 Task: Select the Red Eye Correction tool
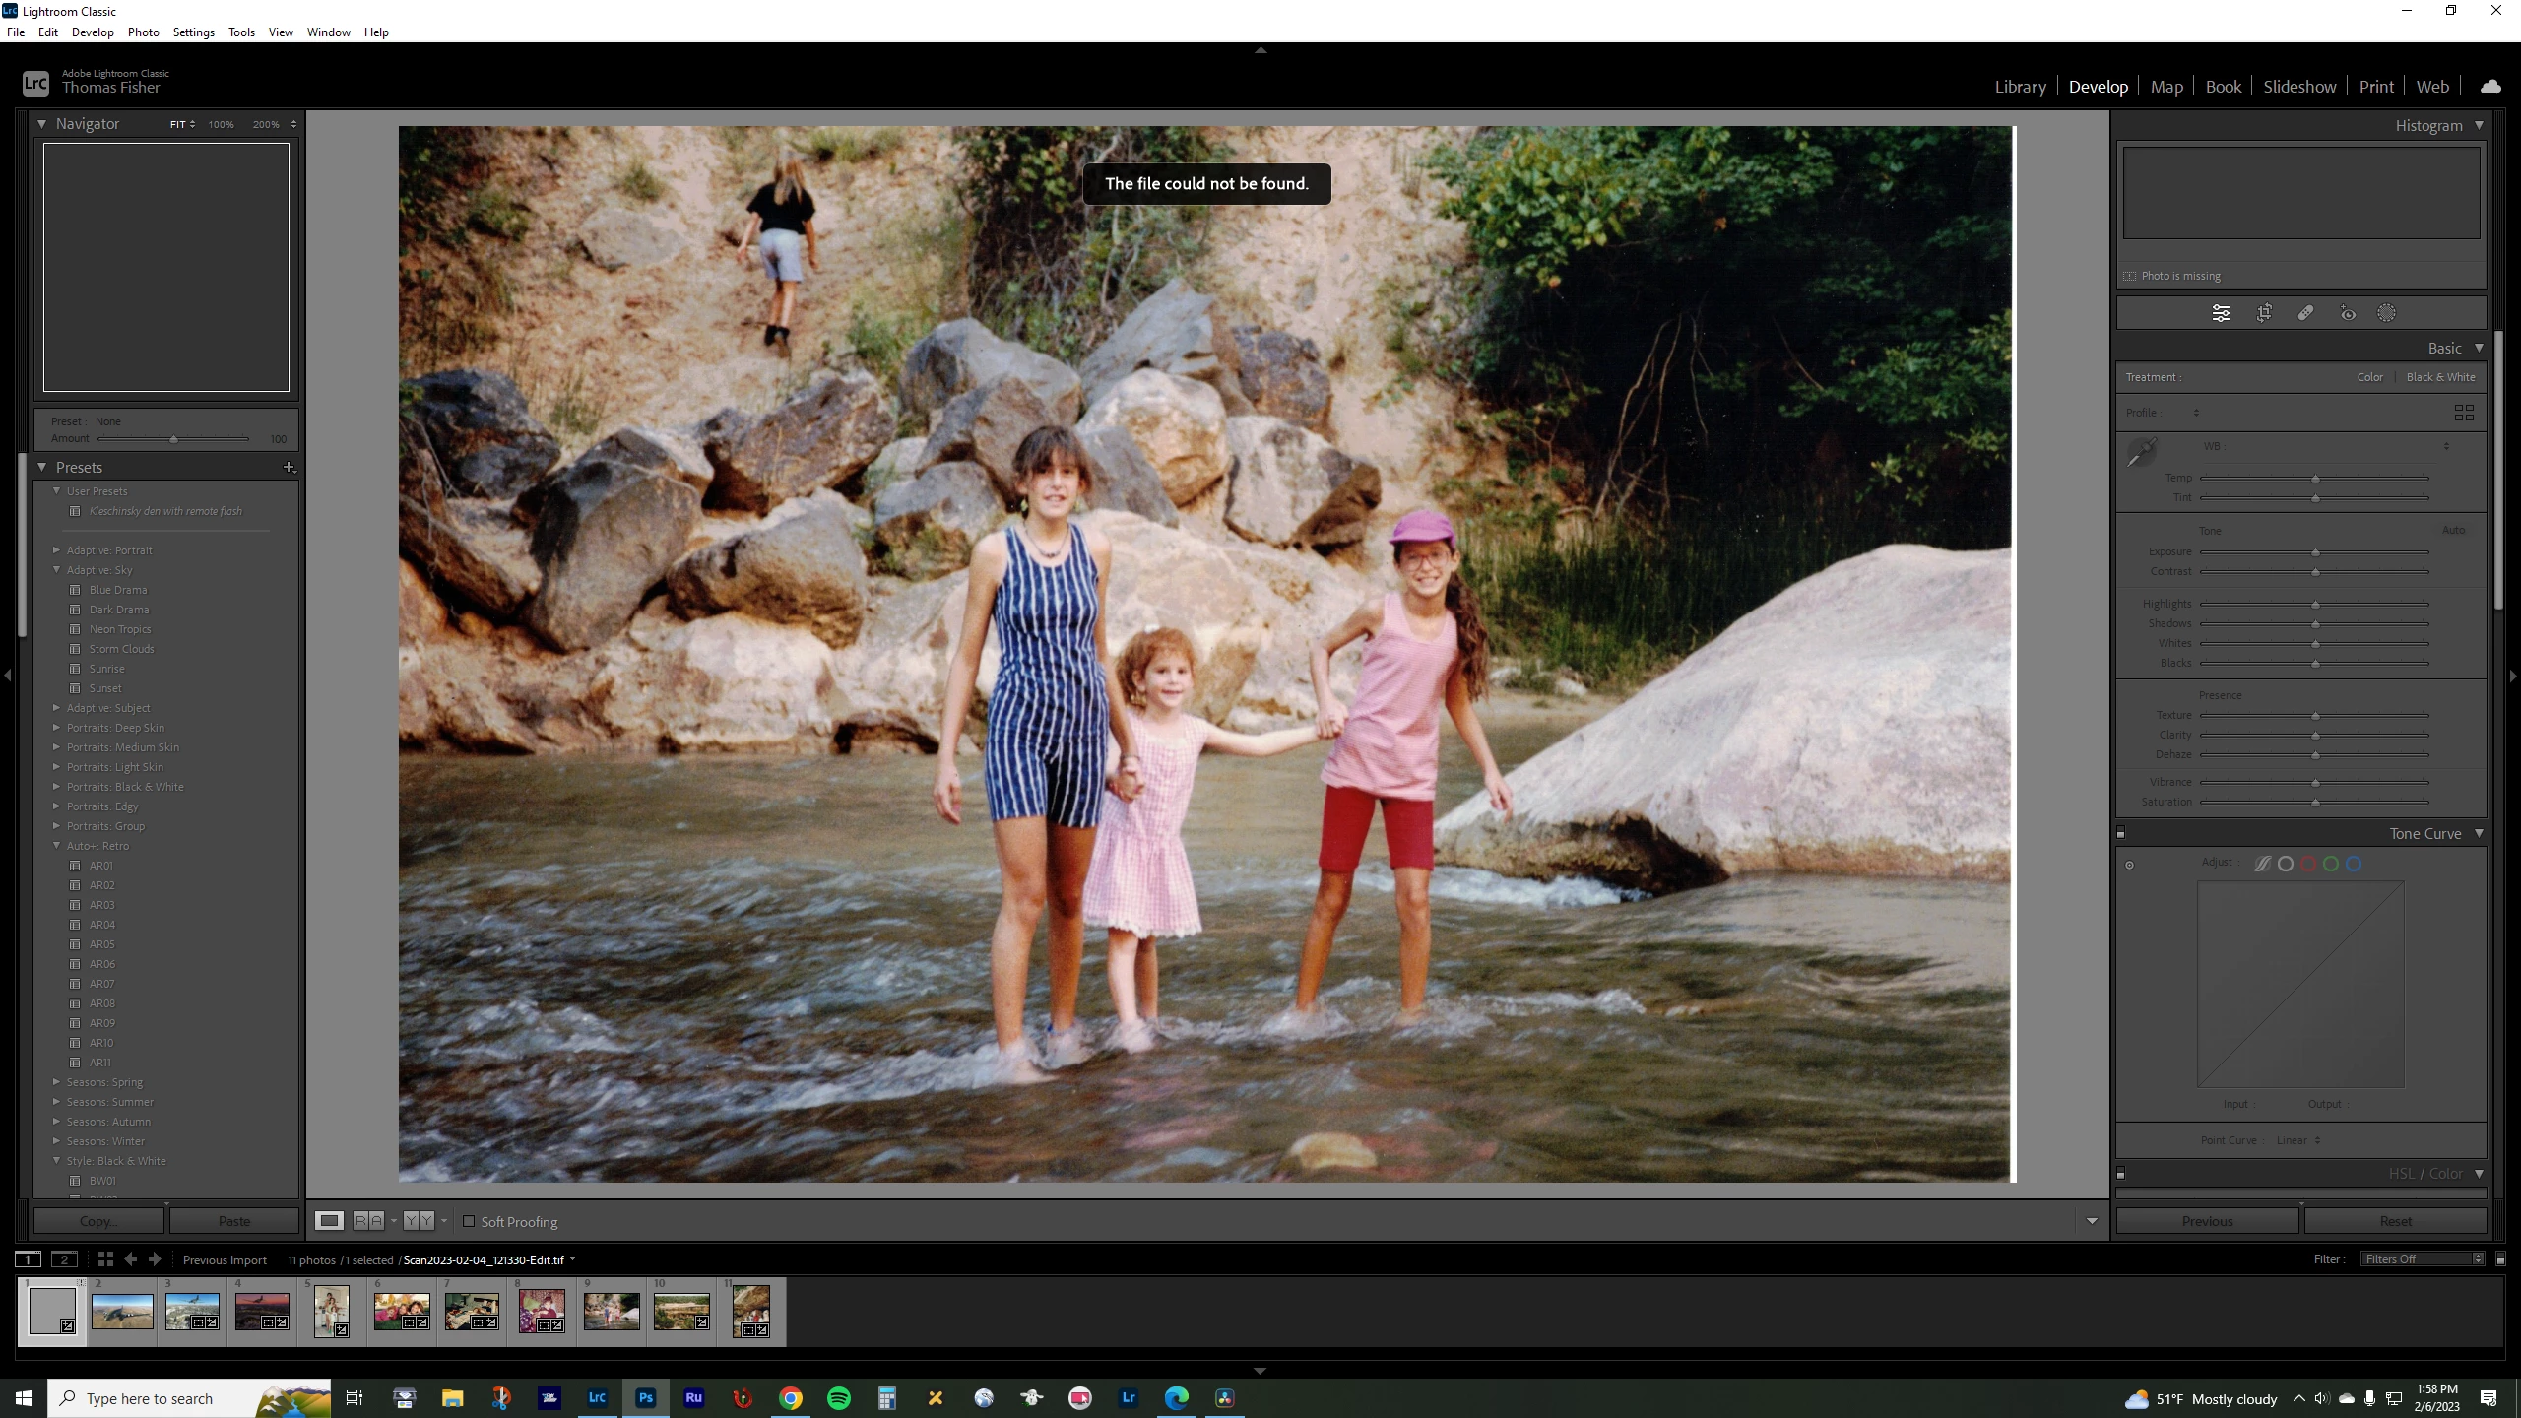2348,313
